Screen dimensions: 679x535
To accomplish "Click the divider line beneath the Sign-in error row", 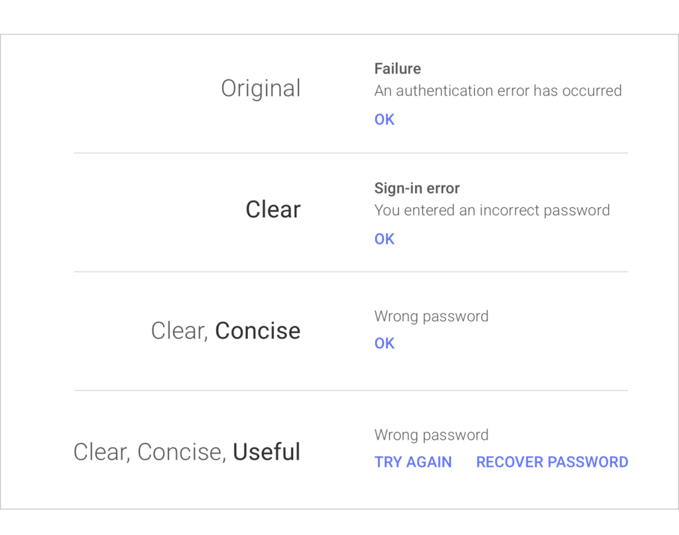I will coord(350,271).
